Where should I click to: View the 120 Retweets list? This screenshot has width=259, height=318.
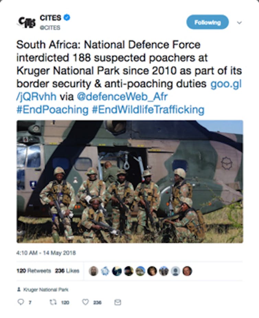tap(33, 271)
